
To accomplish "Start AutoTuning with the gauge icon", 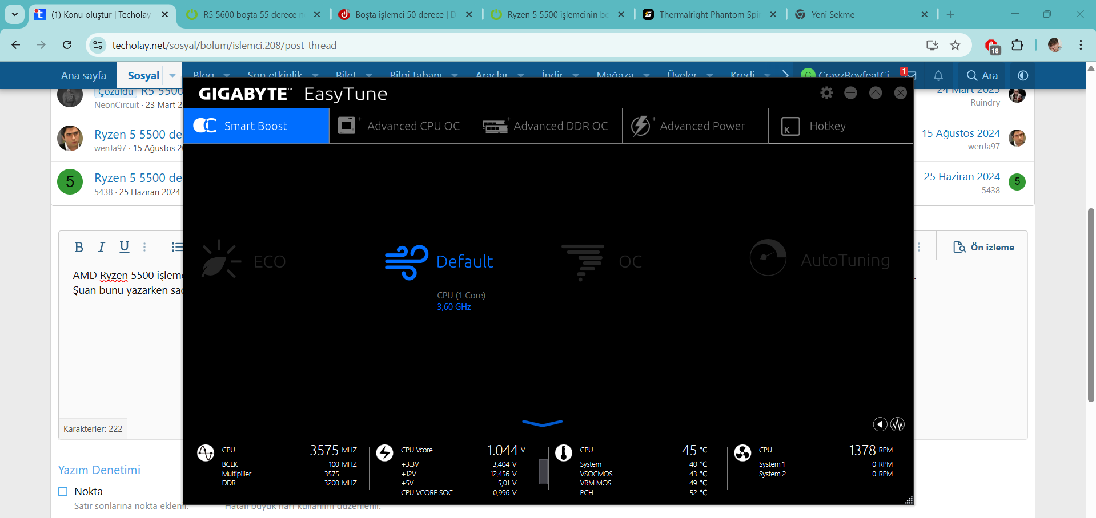I will click(768, 257).
